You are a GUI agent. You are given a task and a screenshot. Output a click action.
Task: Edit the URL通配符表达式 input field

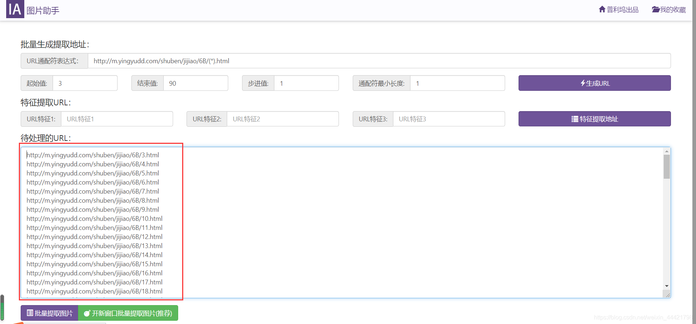[x=379, y=61]
